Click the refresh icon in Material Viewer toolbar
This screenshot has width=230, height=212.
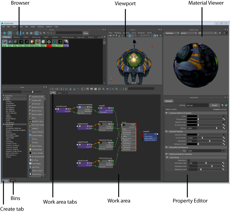click(220, 33)
